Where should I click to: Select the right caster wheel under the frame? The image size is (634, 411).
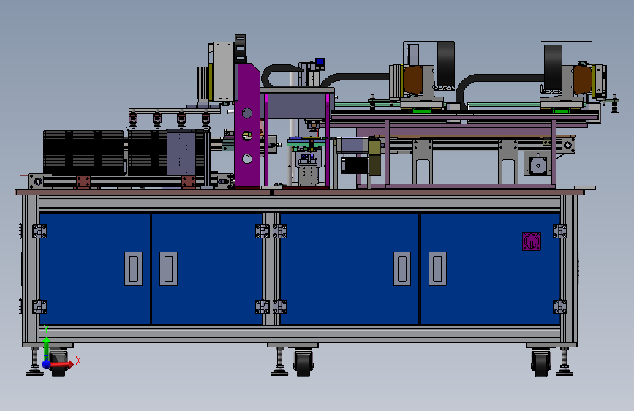(541, 362)
